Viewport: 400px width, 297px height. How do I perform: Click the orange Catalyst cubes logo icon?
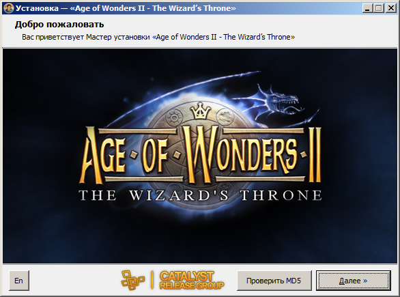132,280
